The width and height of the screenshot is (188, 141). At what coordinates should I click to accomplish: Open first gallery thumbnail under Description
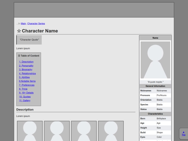pyautogui.click(x=30, y=131)
